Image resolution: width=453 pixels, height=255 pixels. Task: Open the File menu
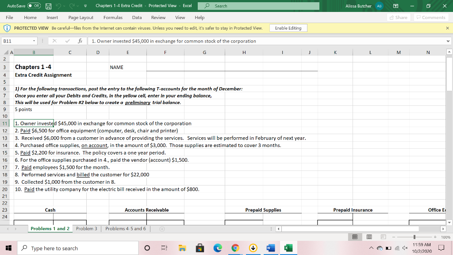click(9, 17)
